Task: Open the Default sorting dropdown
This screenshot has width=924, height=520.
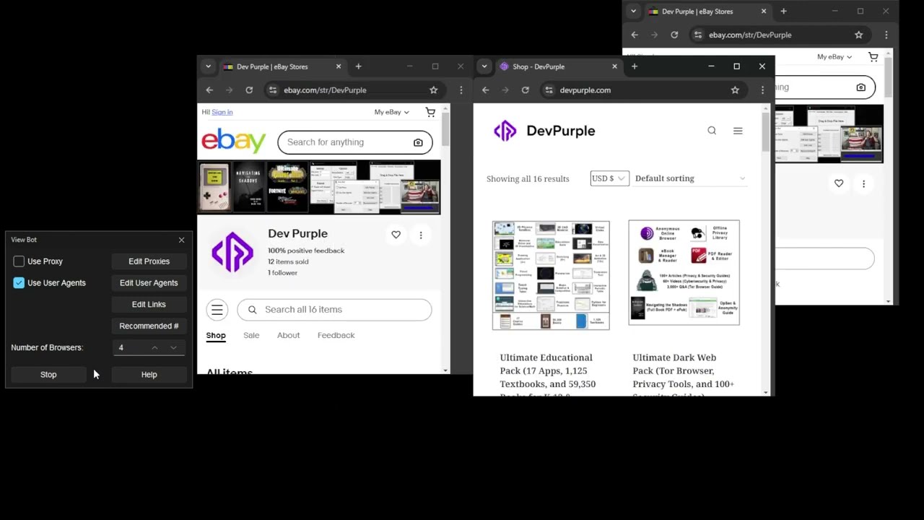Action: coord(689,178)
